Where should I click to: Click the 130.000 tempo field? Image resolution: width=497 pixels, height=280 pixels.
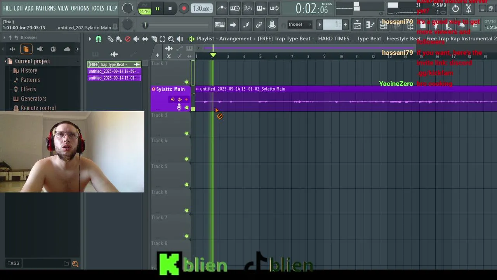pos(202,9)
